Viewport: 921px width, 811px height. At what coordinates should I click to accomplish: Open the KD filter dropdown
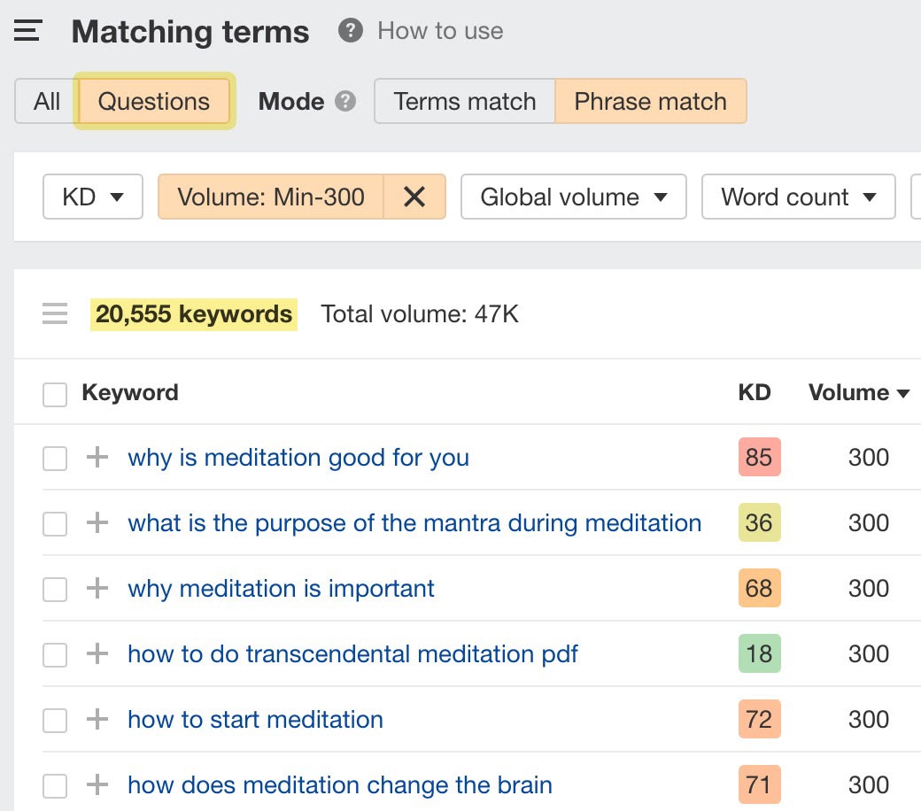(92, 197)
